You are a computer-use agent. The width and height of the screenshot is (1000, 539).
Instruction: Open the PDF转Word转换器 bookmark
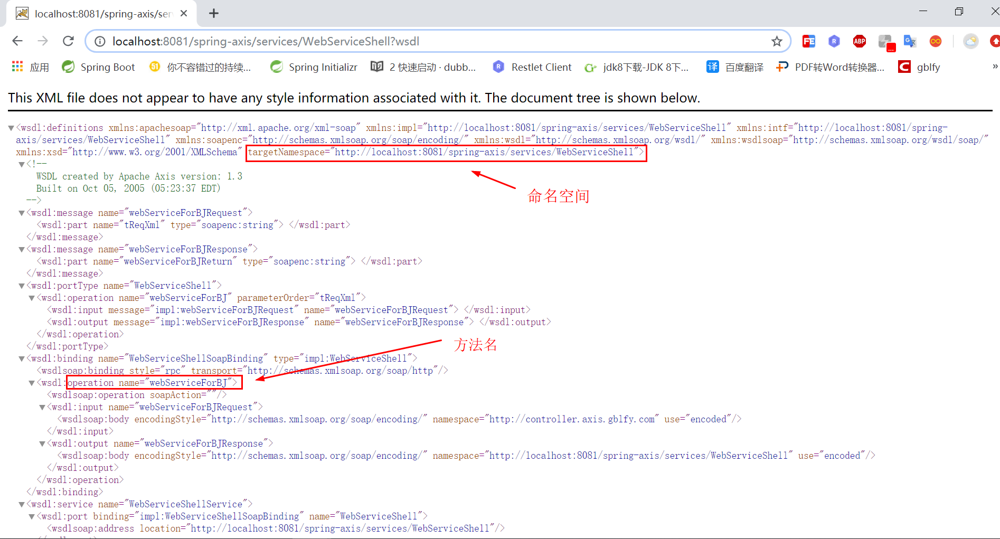coord(830,67)
